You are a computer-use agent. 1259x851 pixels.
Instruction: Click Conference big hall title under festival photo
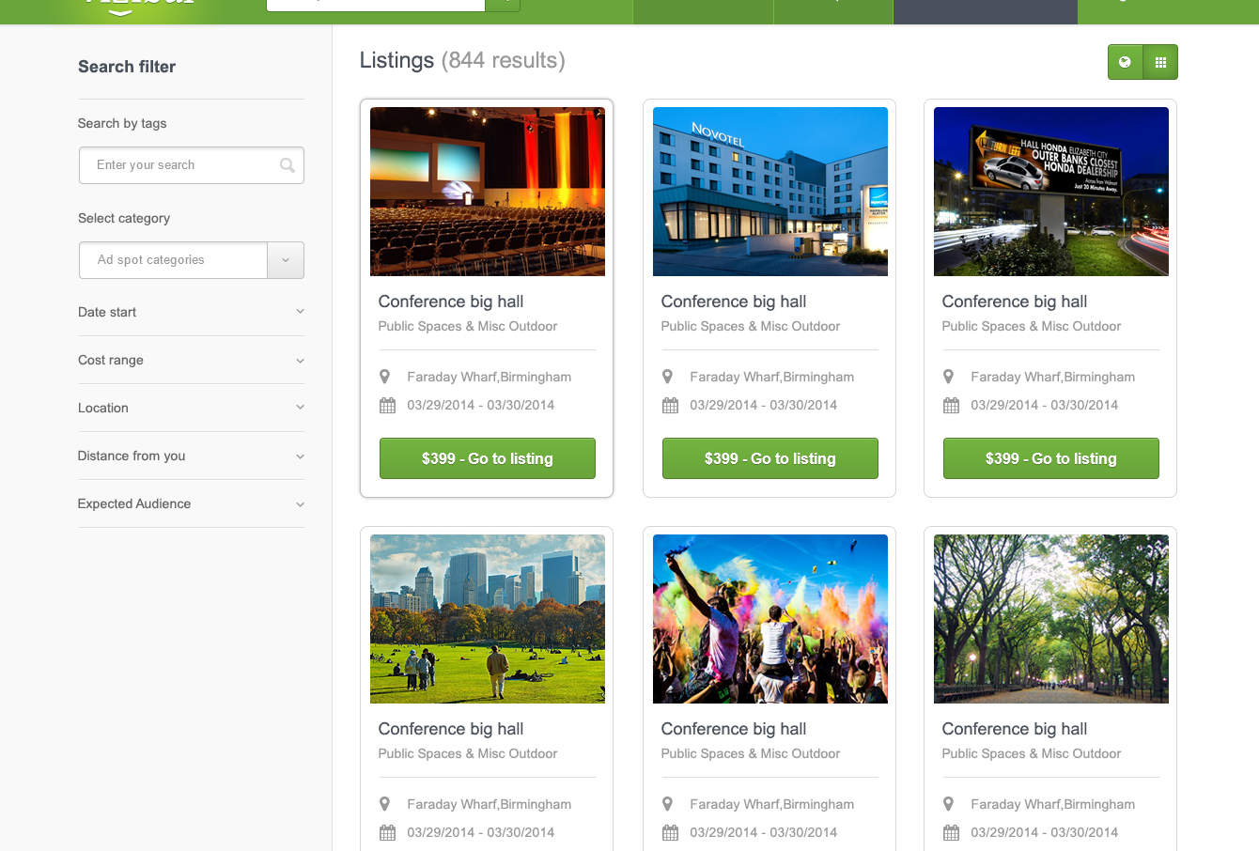[734, 729]
